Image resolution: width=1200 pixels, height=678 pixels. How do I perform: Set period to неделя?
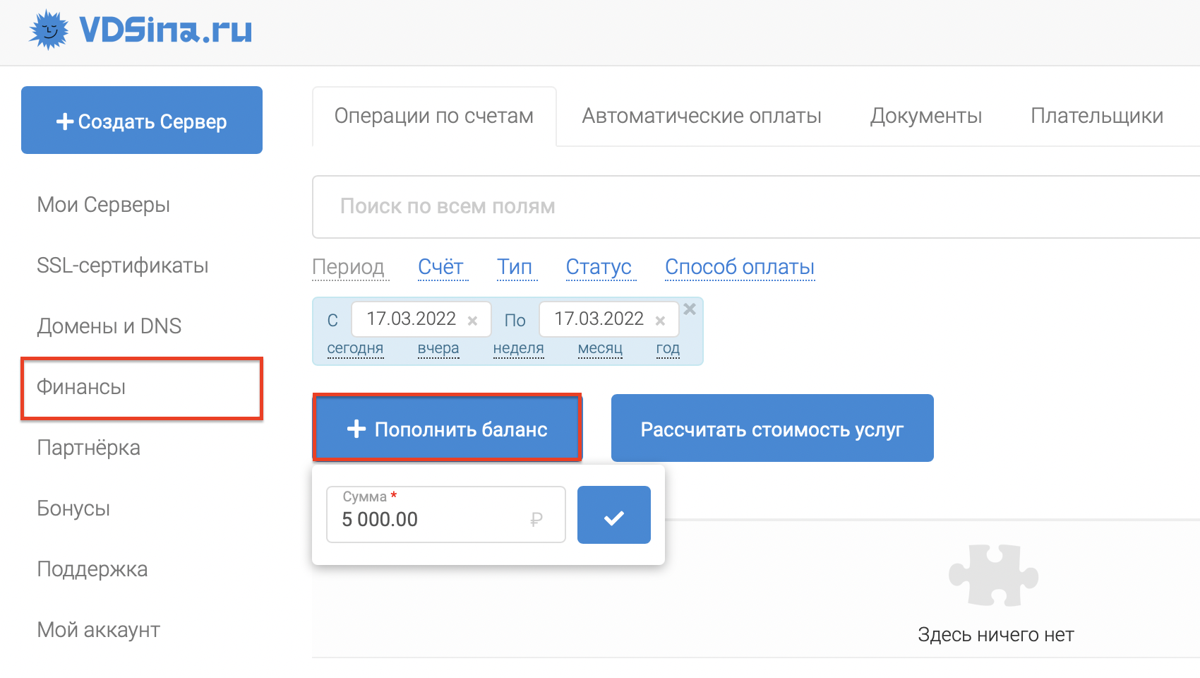click(x=519, y=348)
